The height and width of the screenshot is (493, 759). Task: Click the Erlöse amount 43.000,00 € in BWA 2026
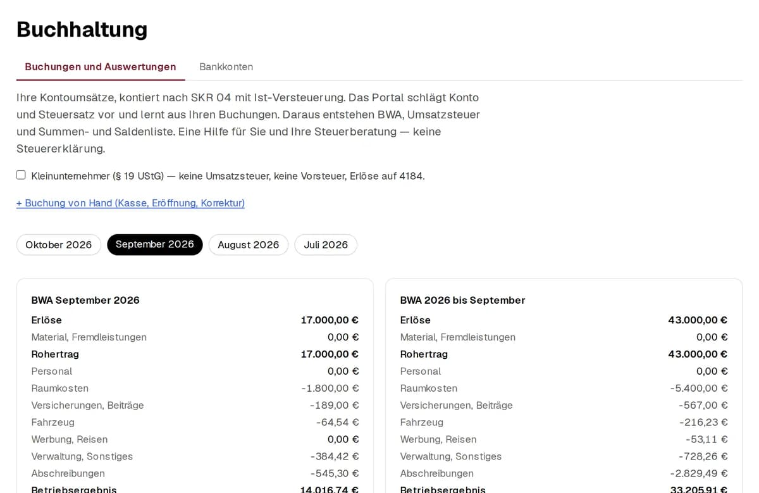pos(698,320)
